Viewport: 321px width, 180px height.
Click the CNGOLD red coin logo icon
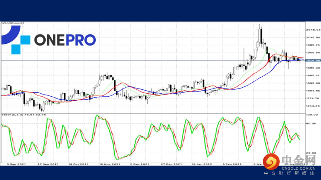(x=274, y=161)
